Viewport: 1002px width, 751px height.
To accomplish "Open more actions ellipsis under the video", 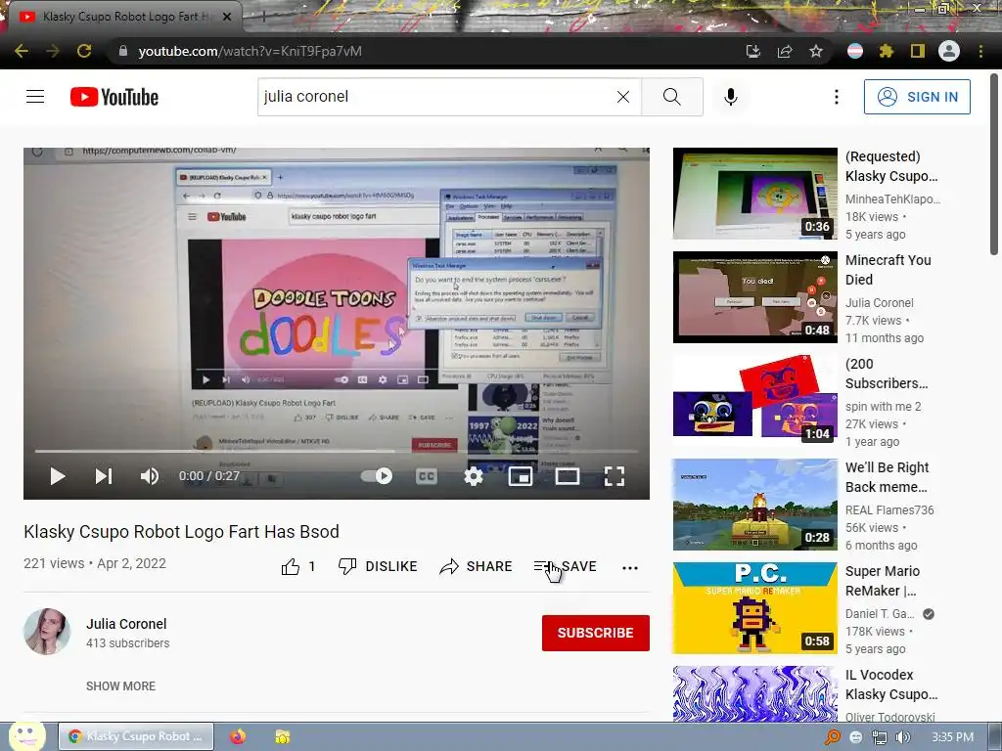I will coord(630,567).
